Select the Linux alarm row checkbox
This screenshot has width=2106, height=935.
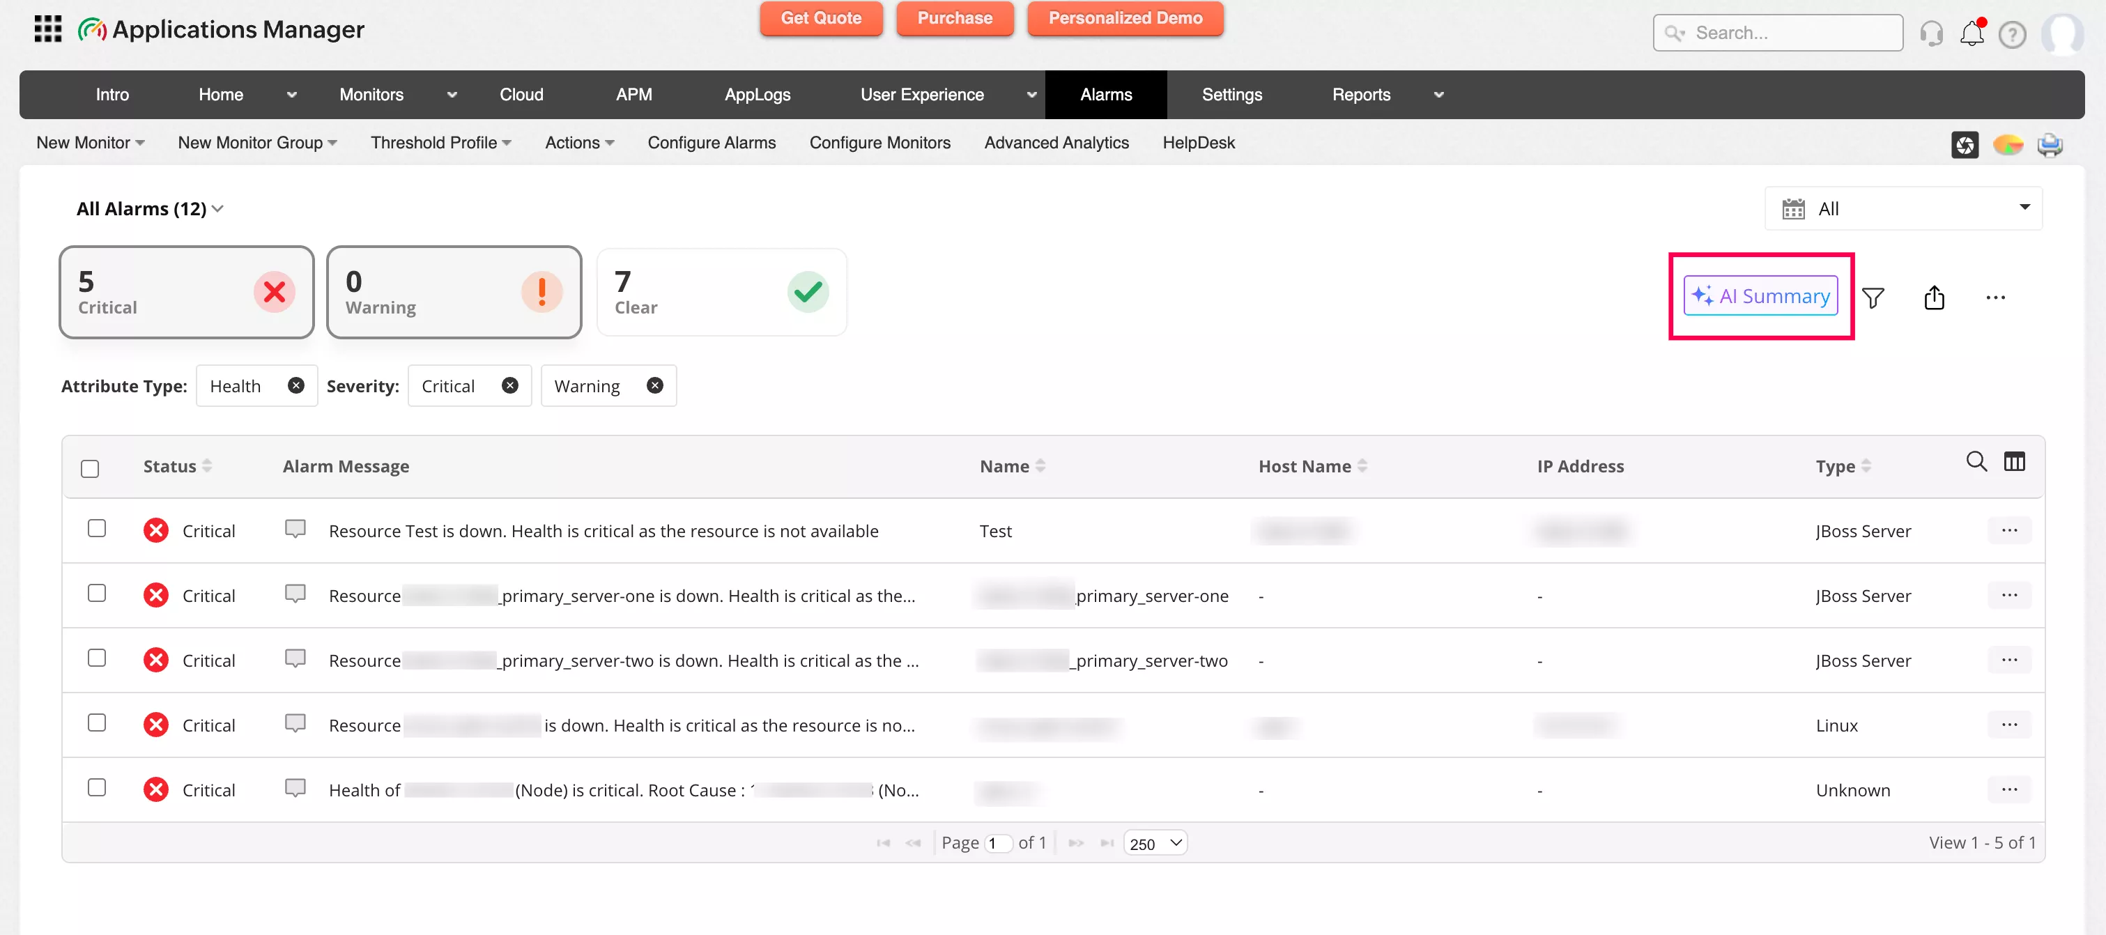coord(96,722)
